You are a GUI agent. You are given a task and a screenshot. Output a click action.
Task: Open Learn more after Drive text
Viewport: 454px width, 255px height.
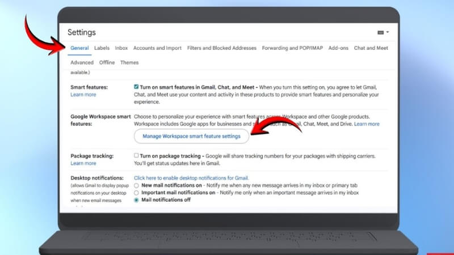(367, 124)
